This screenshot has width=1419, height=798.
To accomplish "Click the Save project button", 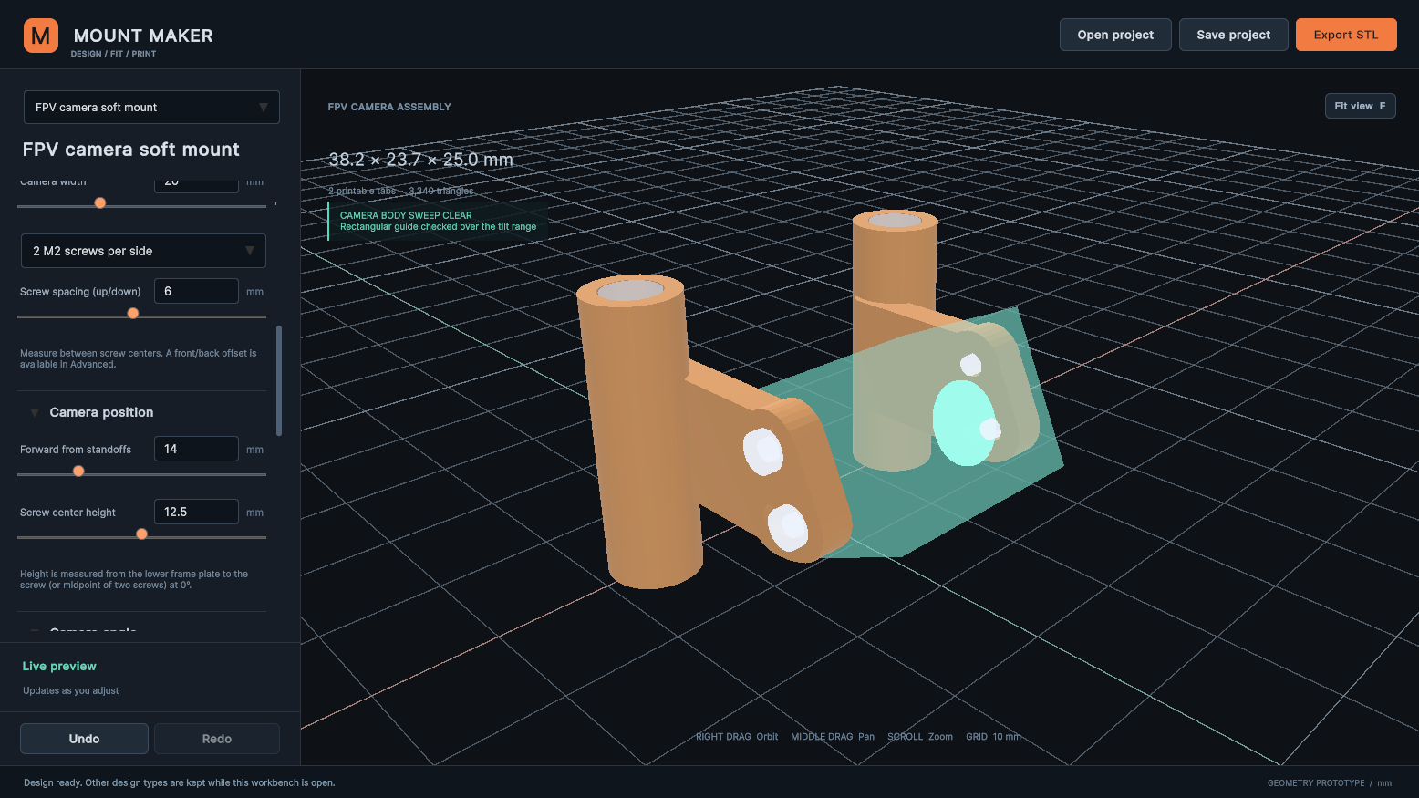I will click(1233, 35).
